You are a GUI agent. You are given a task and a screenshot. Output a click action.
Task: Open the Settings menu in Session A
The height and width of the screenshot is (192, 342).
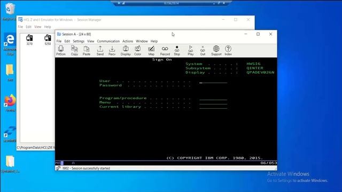tap(79, 41)
